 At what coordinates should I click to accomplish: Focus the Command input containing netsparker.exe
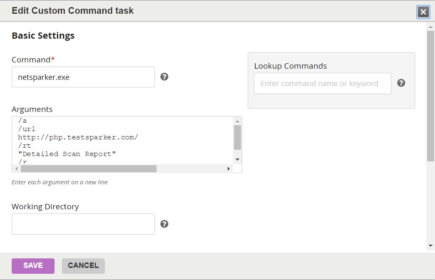pyautogui.click(x=83, y=77)
